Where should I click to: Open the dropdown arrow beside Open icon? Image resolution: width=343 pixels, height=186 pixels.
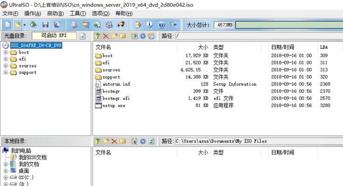click(25, 25)
